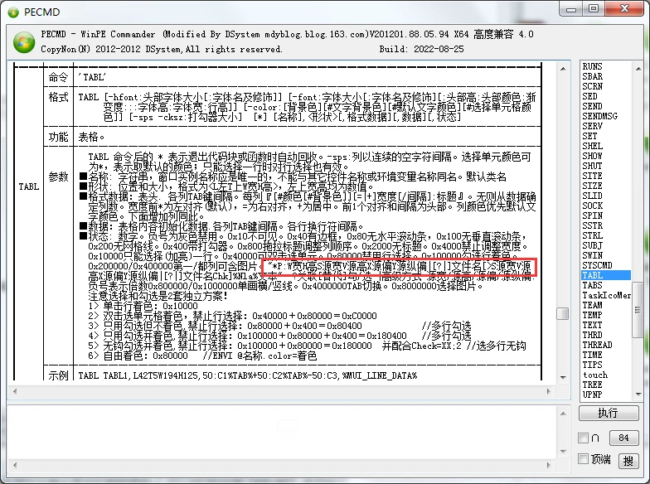Select SUBJ in the command list
The image size is (650, 484).
pyautogui.click(x=592, y=245)
